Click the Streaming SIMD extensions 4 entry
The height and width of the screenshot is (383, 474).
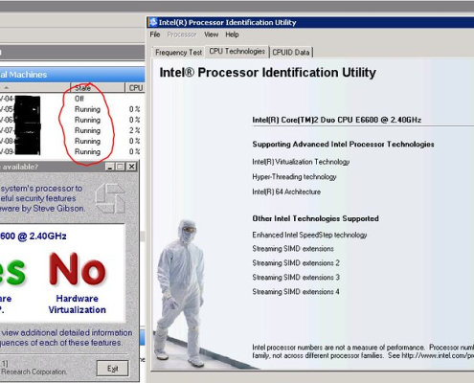[x=296, y=292]
